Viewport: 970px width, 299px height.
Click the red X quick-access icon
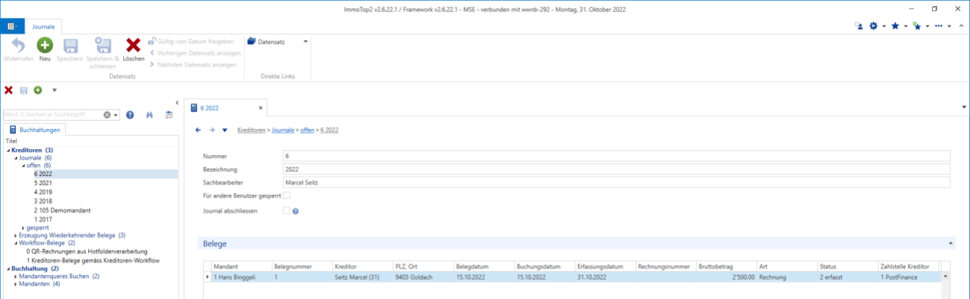[x=9, y=90]
